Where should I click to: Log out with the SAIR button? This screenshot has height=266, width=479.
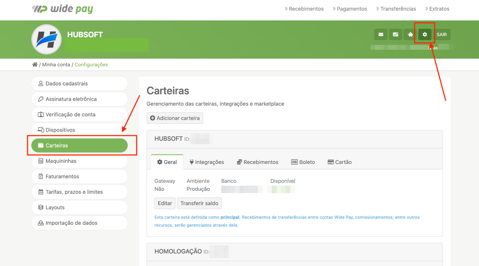[441, 34]
